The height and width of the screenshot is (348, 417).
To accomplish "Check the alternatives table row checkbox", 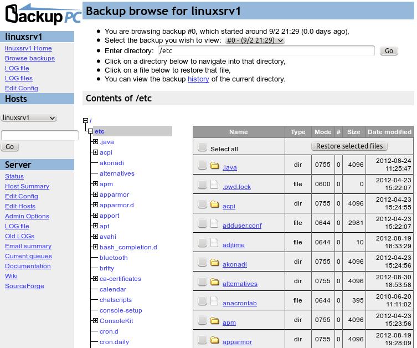I will [x=202, y=282].
